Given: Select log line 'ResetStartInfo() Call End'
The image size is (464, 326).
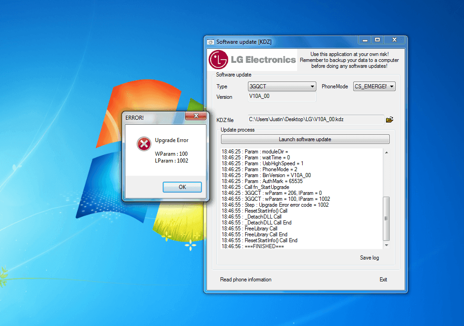Looking at the screenshot, I should 259,240.
